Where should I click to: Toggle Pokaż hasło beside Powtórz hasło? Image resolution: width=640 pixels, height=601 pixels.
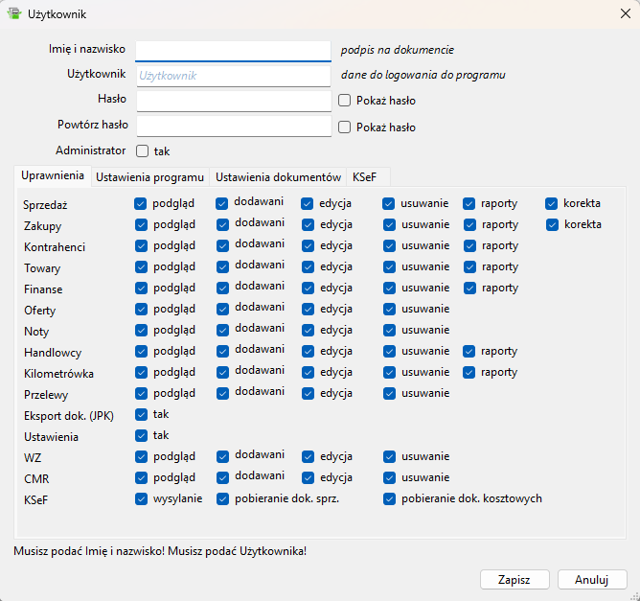point(345,127)
